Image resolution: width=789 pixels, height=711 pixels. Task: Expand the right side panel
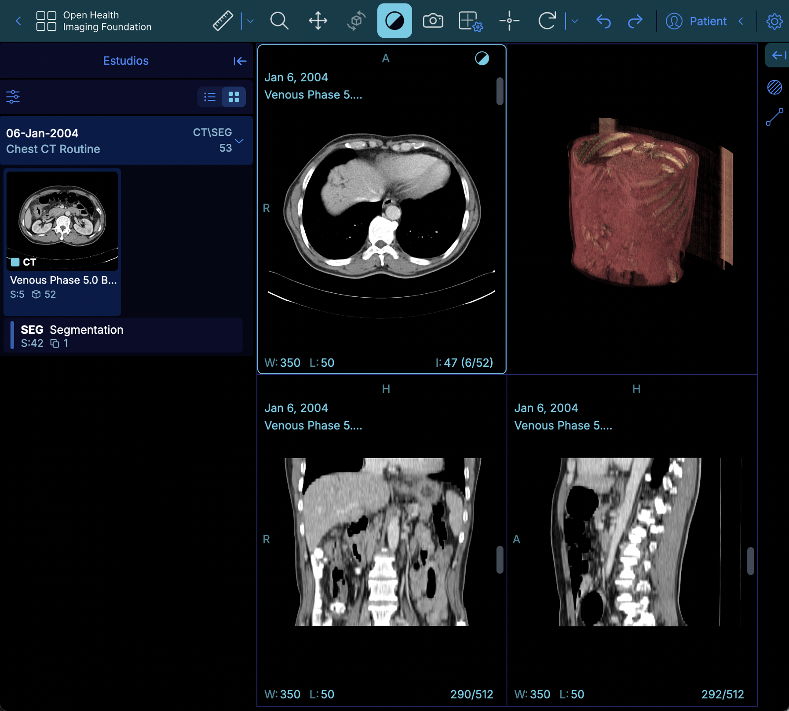[x=778, y=55]
